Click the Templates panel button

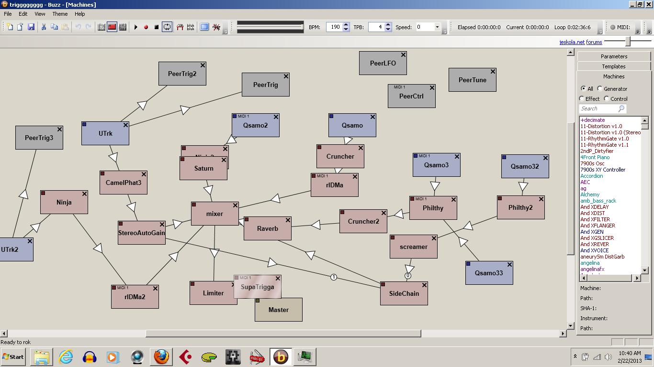pyautogui.click(x=614, y=66)
